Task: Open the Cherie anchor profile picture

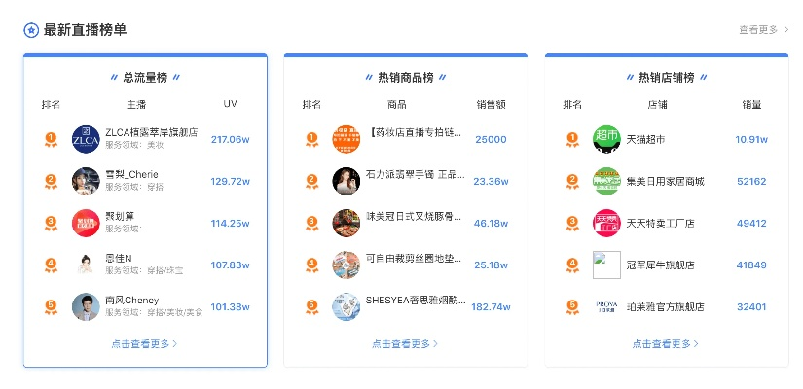Action: coord(86,181)
